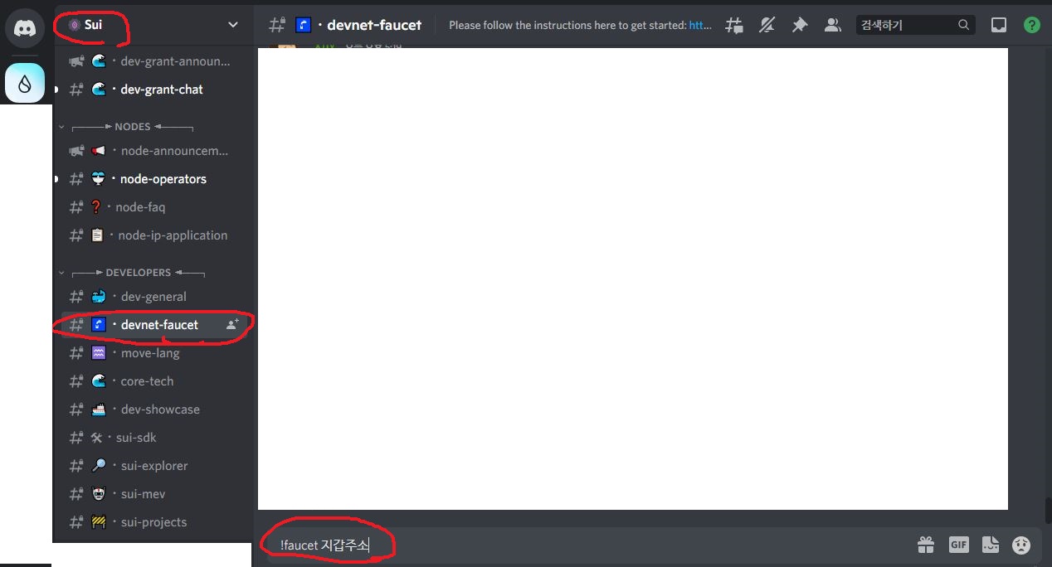The width and height of the screenshot is (1052, 567).
Task: Click the question mark emoji on node-faq
Action: click(96, 207)
